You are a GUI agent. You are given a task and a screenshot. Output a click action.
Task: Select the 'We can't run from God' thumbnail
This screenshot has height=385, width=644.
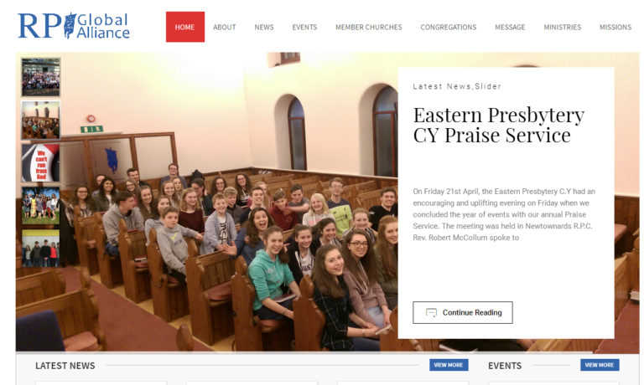coord(40,163)
